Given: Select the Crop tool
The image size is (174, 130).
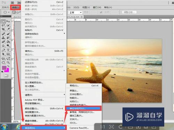Looking at the screenshot, I should click(3, 29).
